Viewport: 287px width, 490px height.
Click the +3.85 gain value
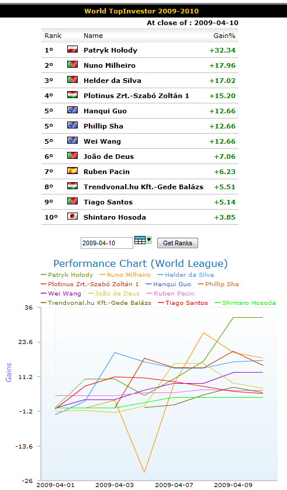225,217
